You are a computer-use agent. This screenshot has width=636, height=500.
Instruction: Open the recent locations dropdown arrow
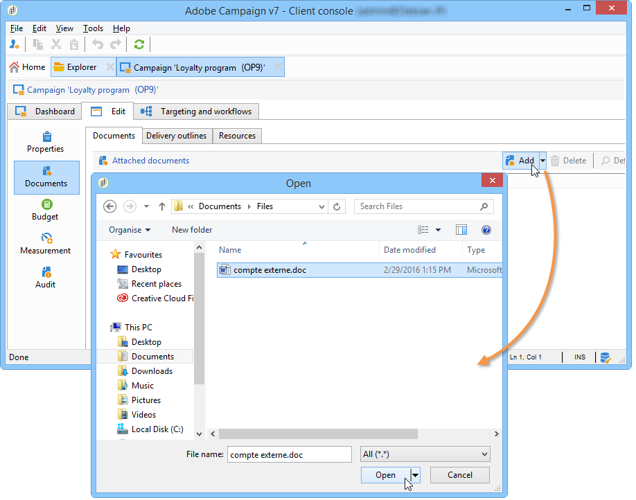(146, 206)
